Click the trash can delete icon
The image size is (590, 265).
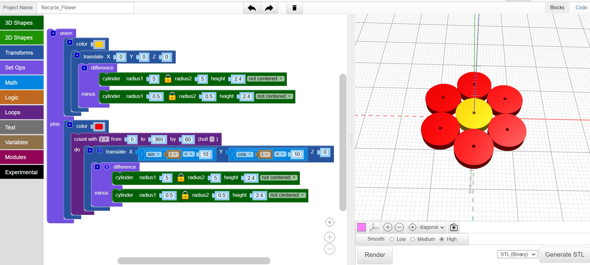tap(295, 8)
